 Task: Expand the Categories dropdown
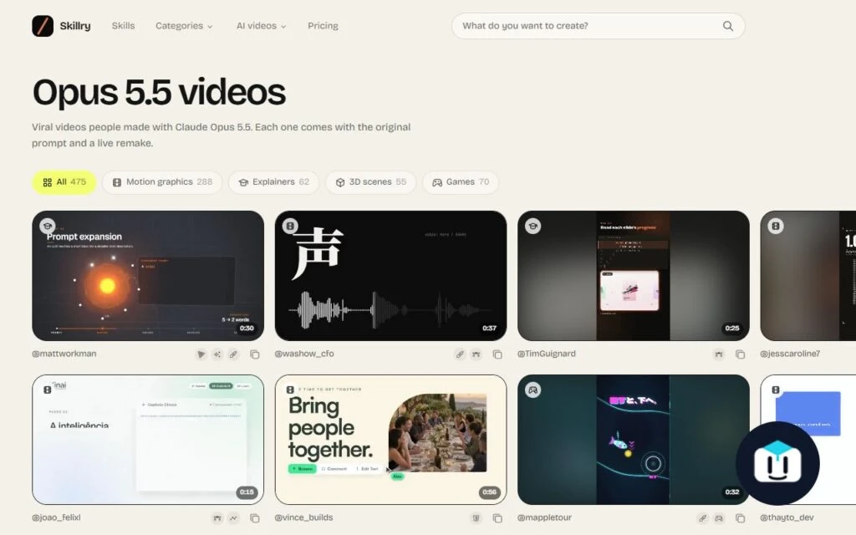(184, 26)
